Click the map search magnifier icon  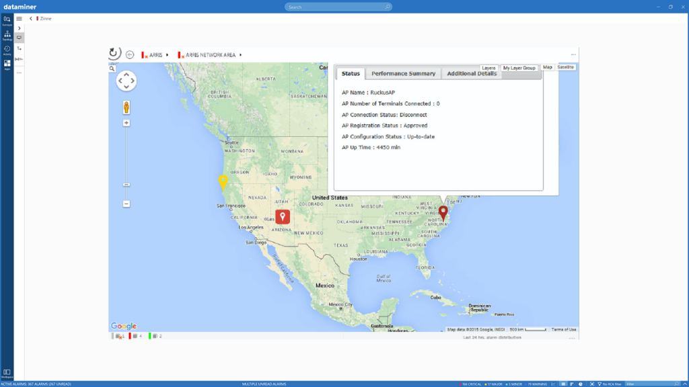pos(112,69)
